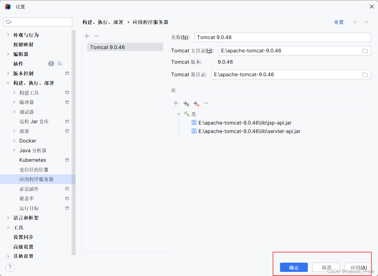This screenshot has height=276, width=378.
Task: Open the 设置同步 settings page
Action: point(23,237)
